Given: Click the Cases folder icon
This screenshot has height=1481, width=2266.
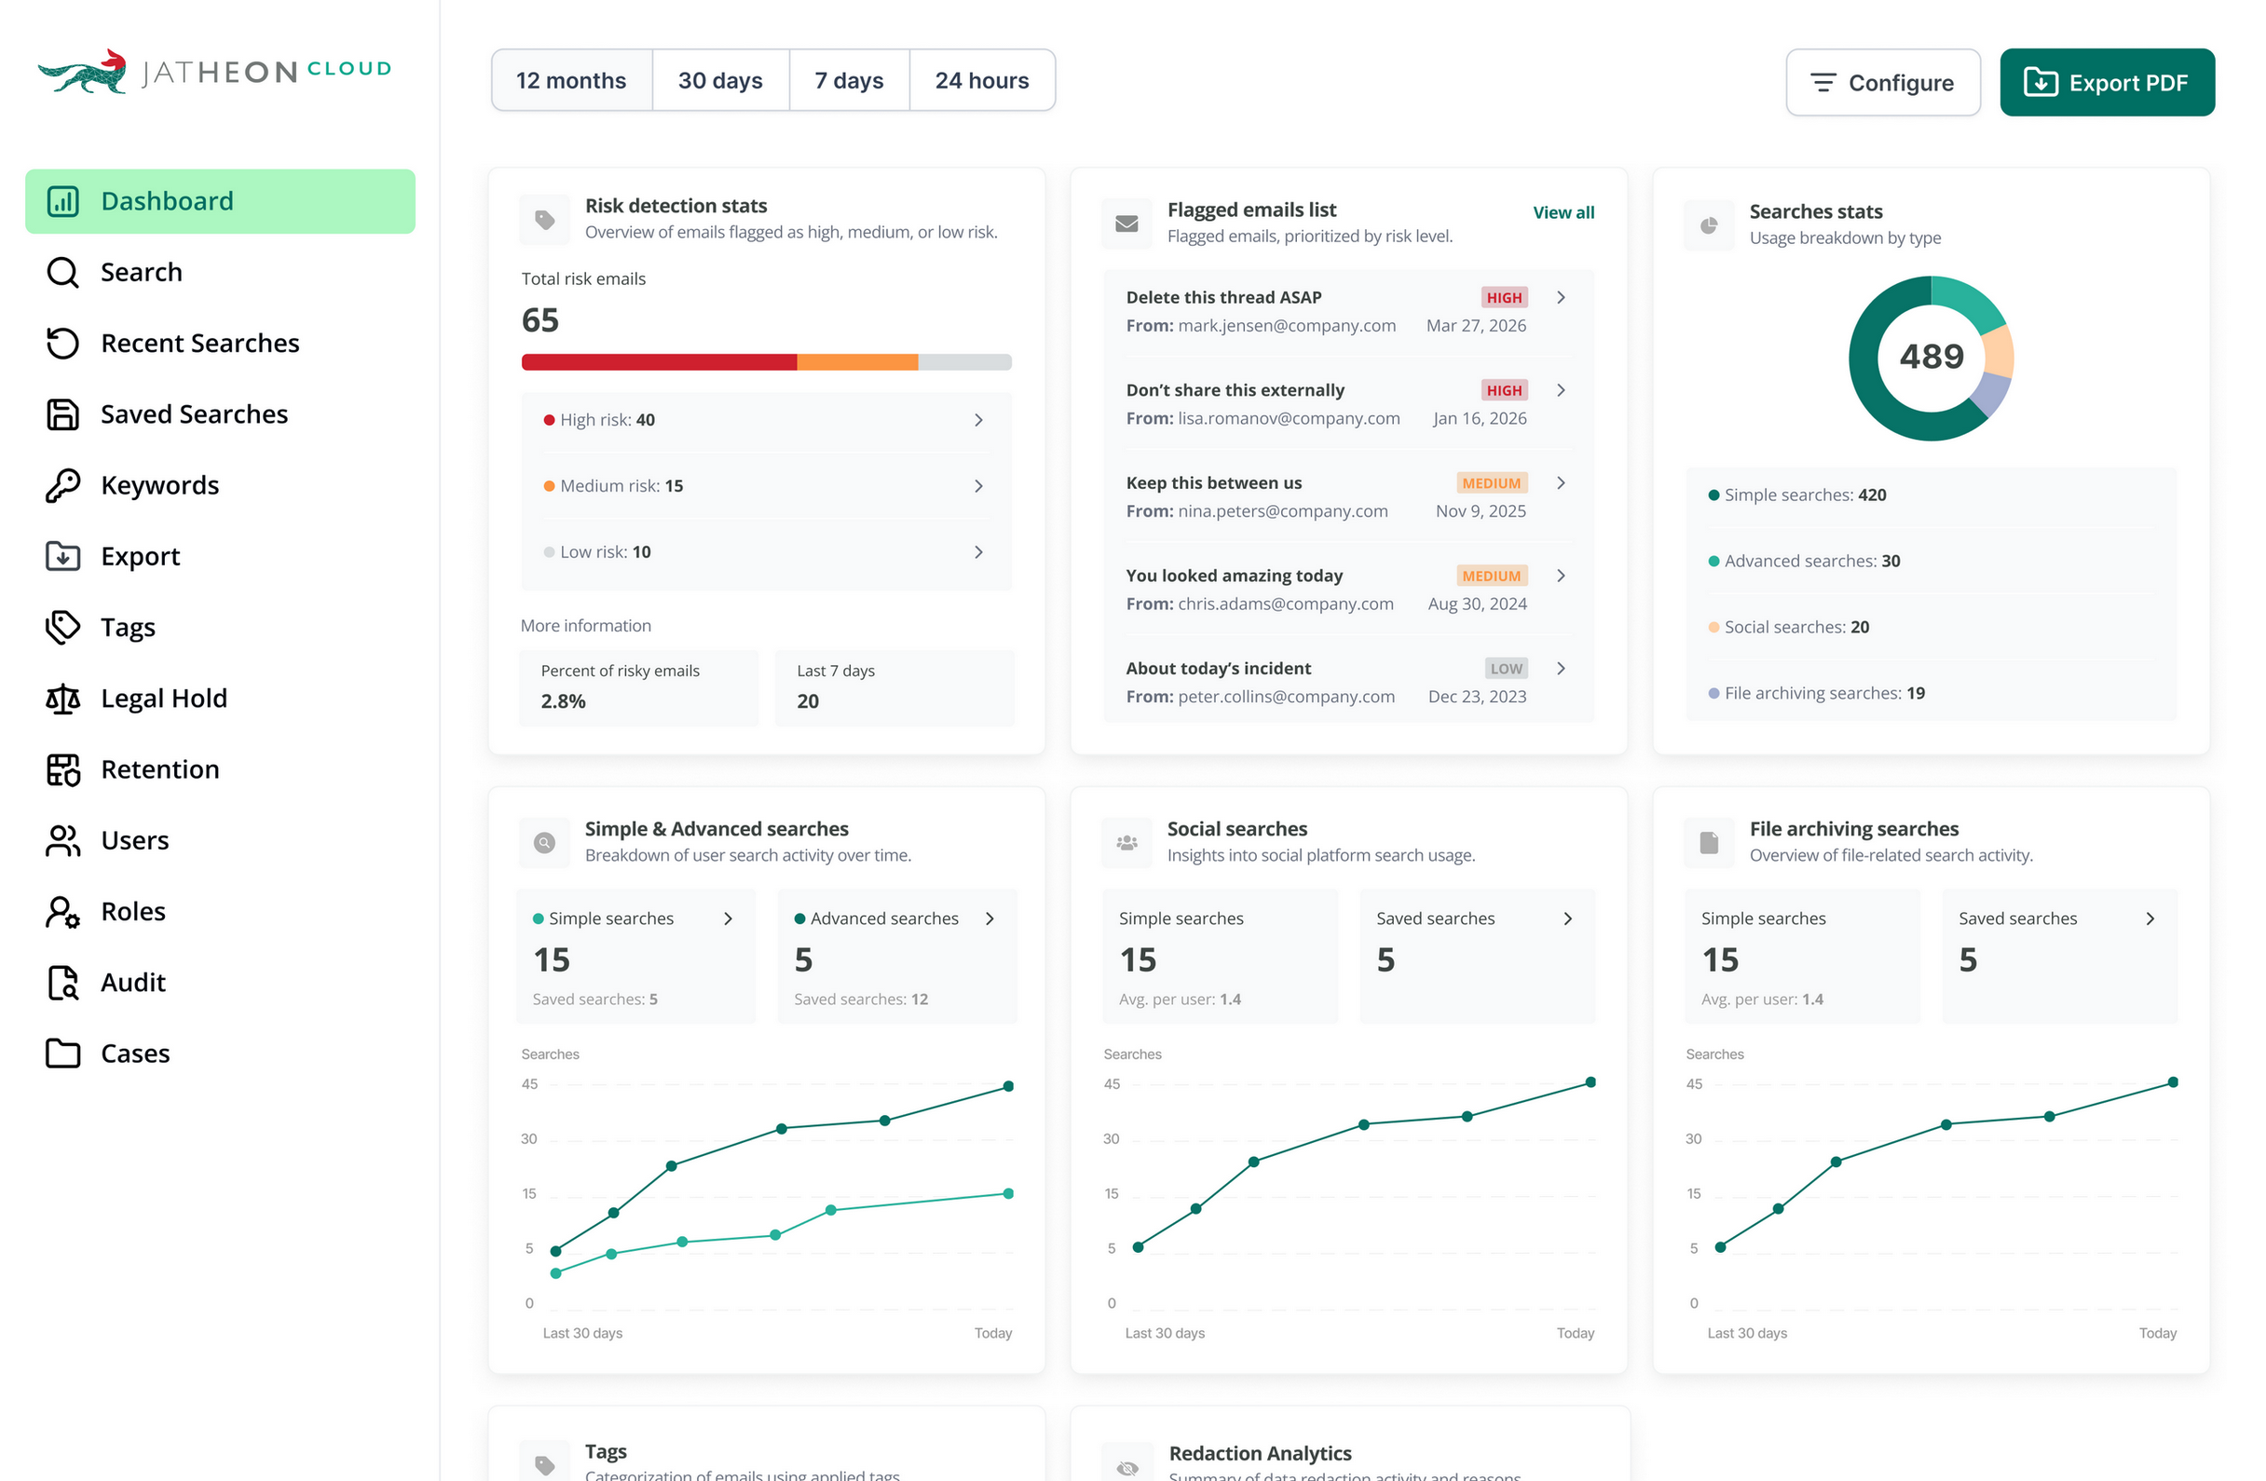Looking at the screenshot, I should pos(62,1053).
